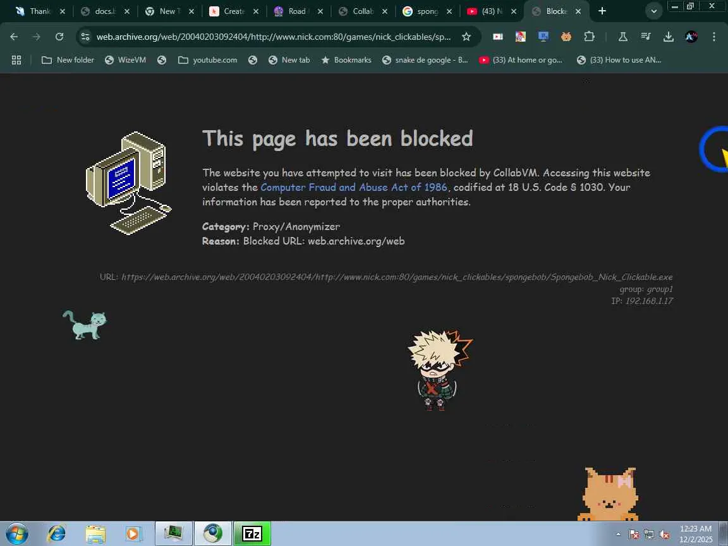
Task: Click the address bar URL
Action: tap(274, 37)
